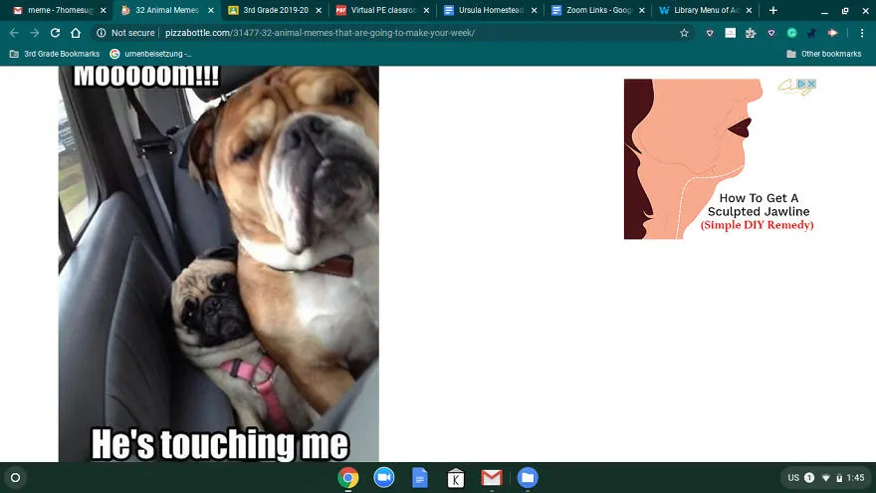Click the Sculpted Jawline advertisement
876x493 pixels.
tap(721, 158)
